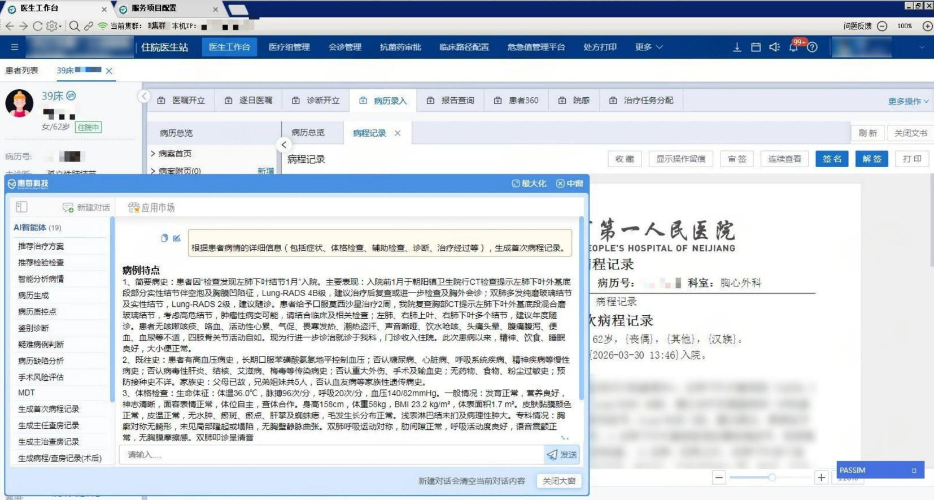Viewport: 934px width, 500px height.
Task: Zoom out with minus circle icon
Action: pos(882,26)
